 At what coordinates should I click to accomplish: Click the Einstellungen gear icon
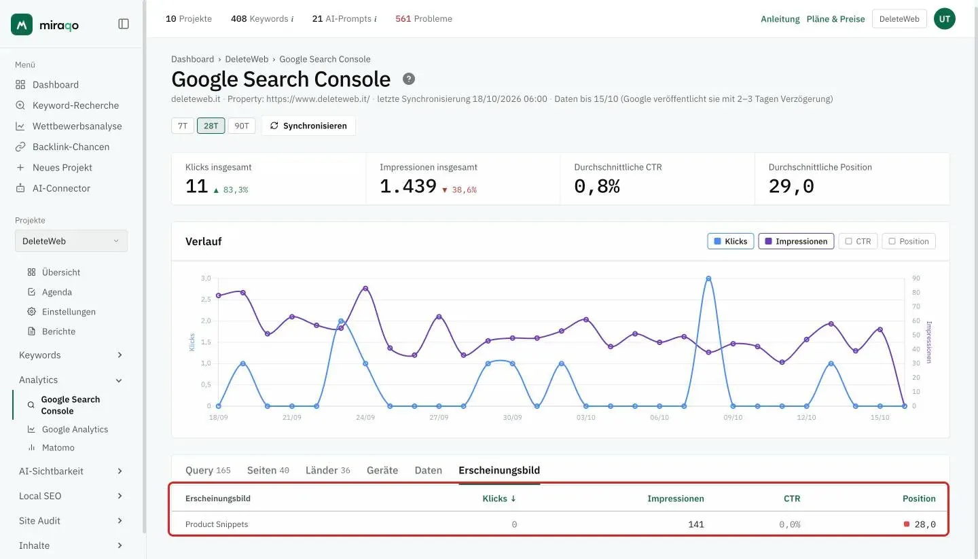coord(31,312)
